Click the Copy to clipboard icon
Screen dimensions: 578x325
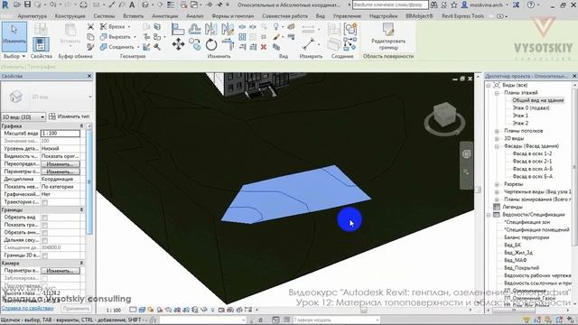[90, 36]
